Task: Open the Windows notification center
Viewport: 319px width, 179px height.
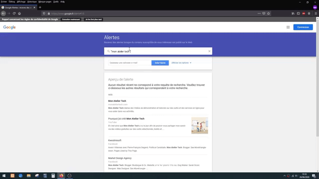Action: pyautogui.click(x=314, y=176)
